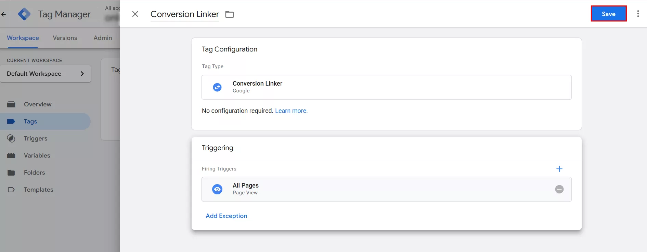Open Variables in the sidebar
The width and height of the screenshot is (647, 252).
37,155
